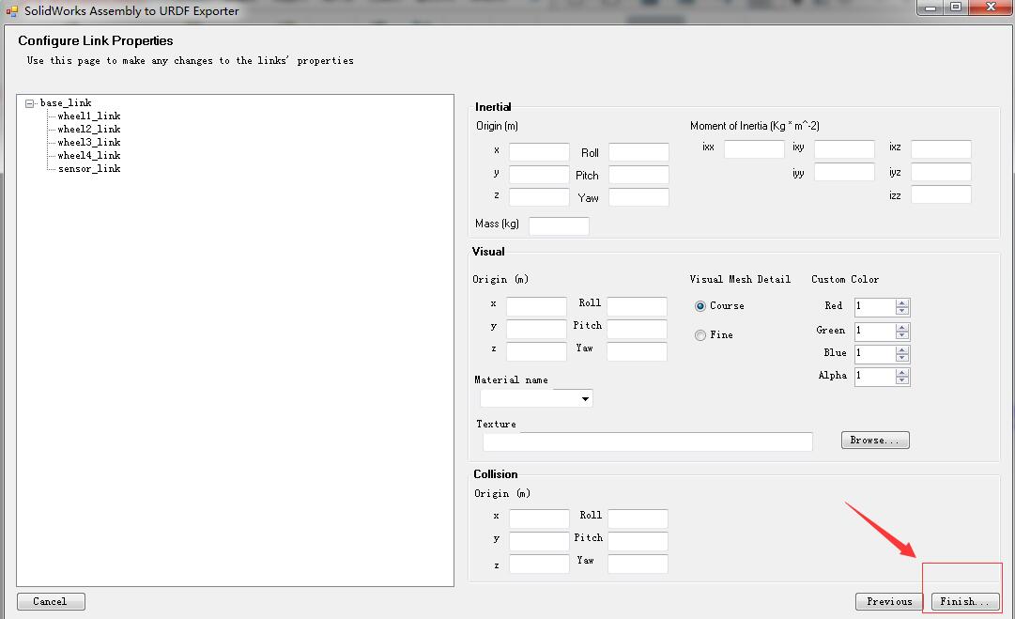
Task: Increase the Alpha value
Action: click(902, 373)
